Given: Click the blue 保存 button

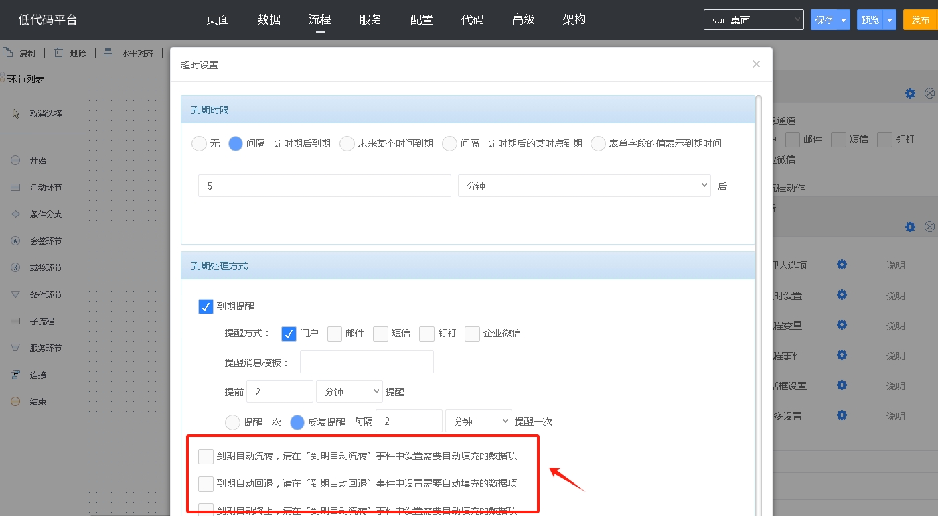Looking at the screenshot, I should click(x=824, y=20).
